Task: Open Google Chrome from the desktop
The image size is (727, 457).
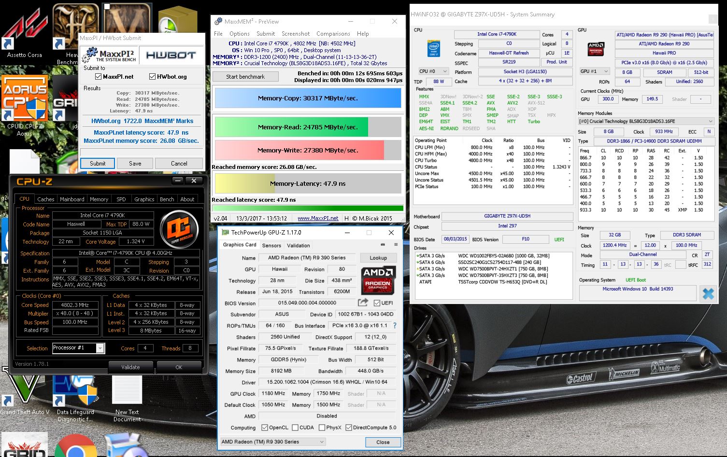Action: 75,446
